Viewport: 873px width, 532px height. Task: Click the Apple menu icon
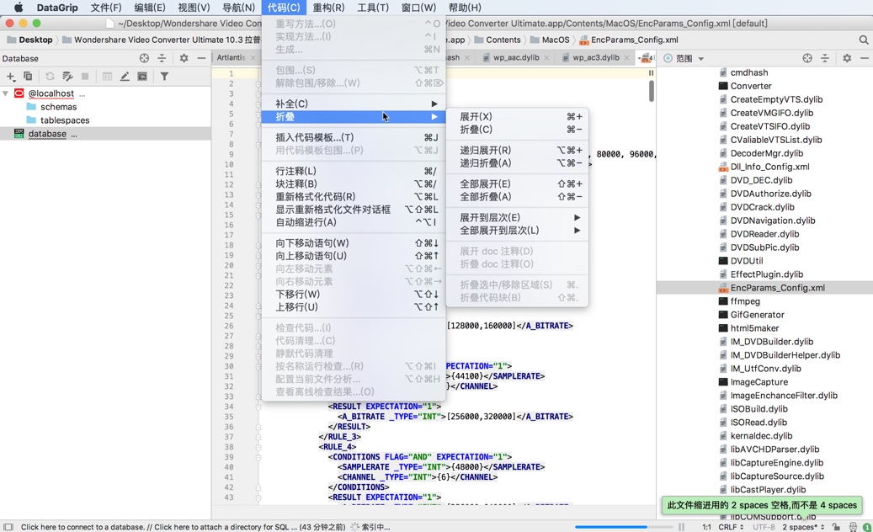(19, 8)
